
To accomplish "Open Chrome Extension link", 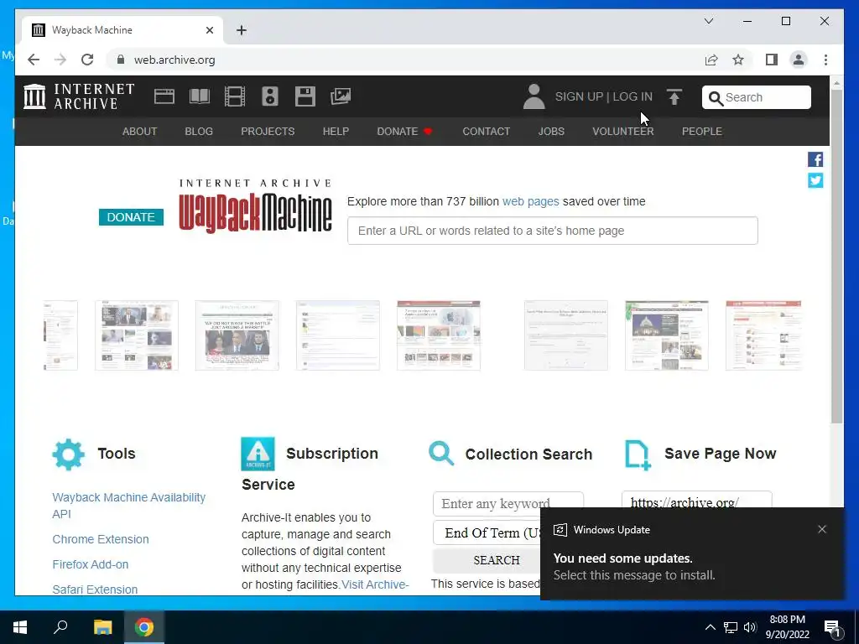I will (x=101, y=539).
